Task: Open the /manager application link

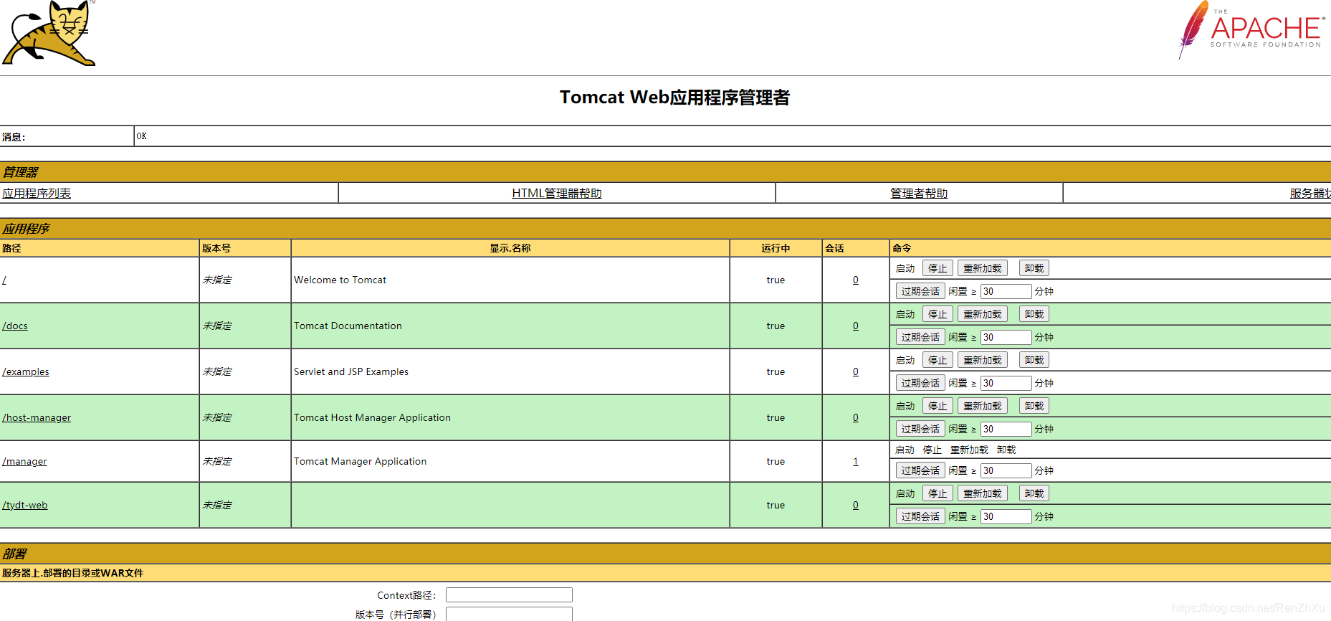Action: pyautogui.click(x=24, y=461)
